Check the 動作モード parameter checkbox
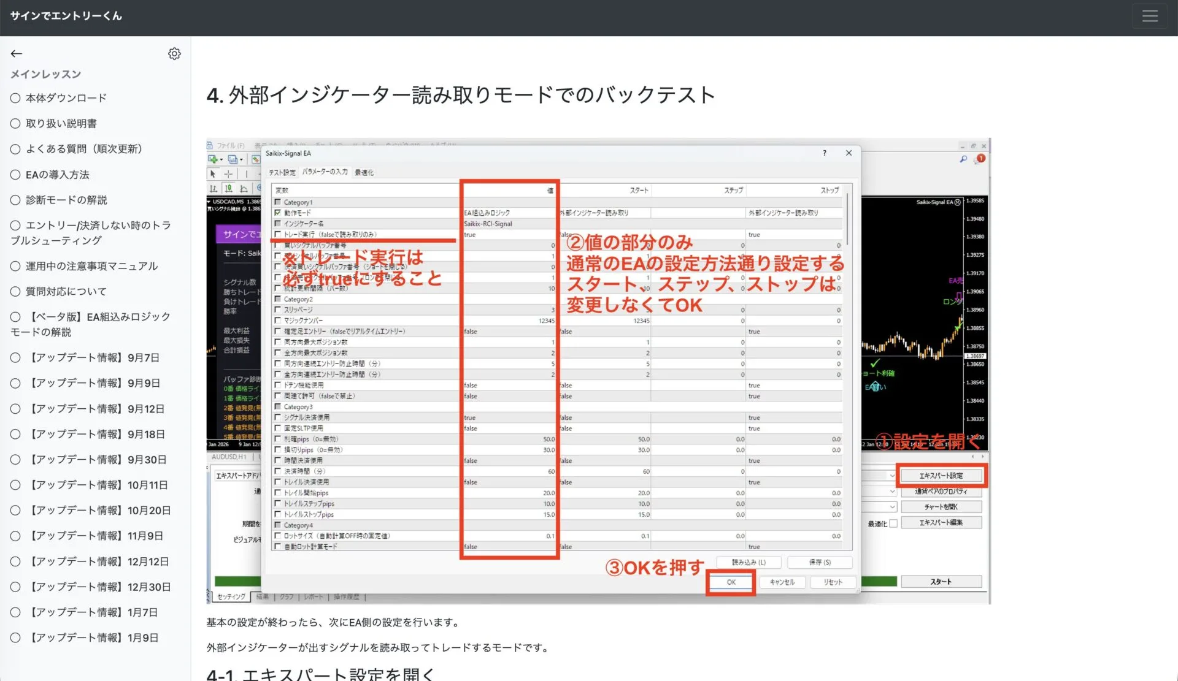 pos(277,213)
